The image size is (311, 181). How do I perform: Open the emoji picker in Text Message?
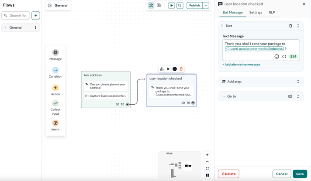(x=276, y=57)
